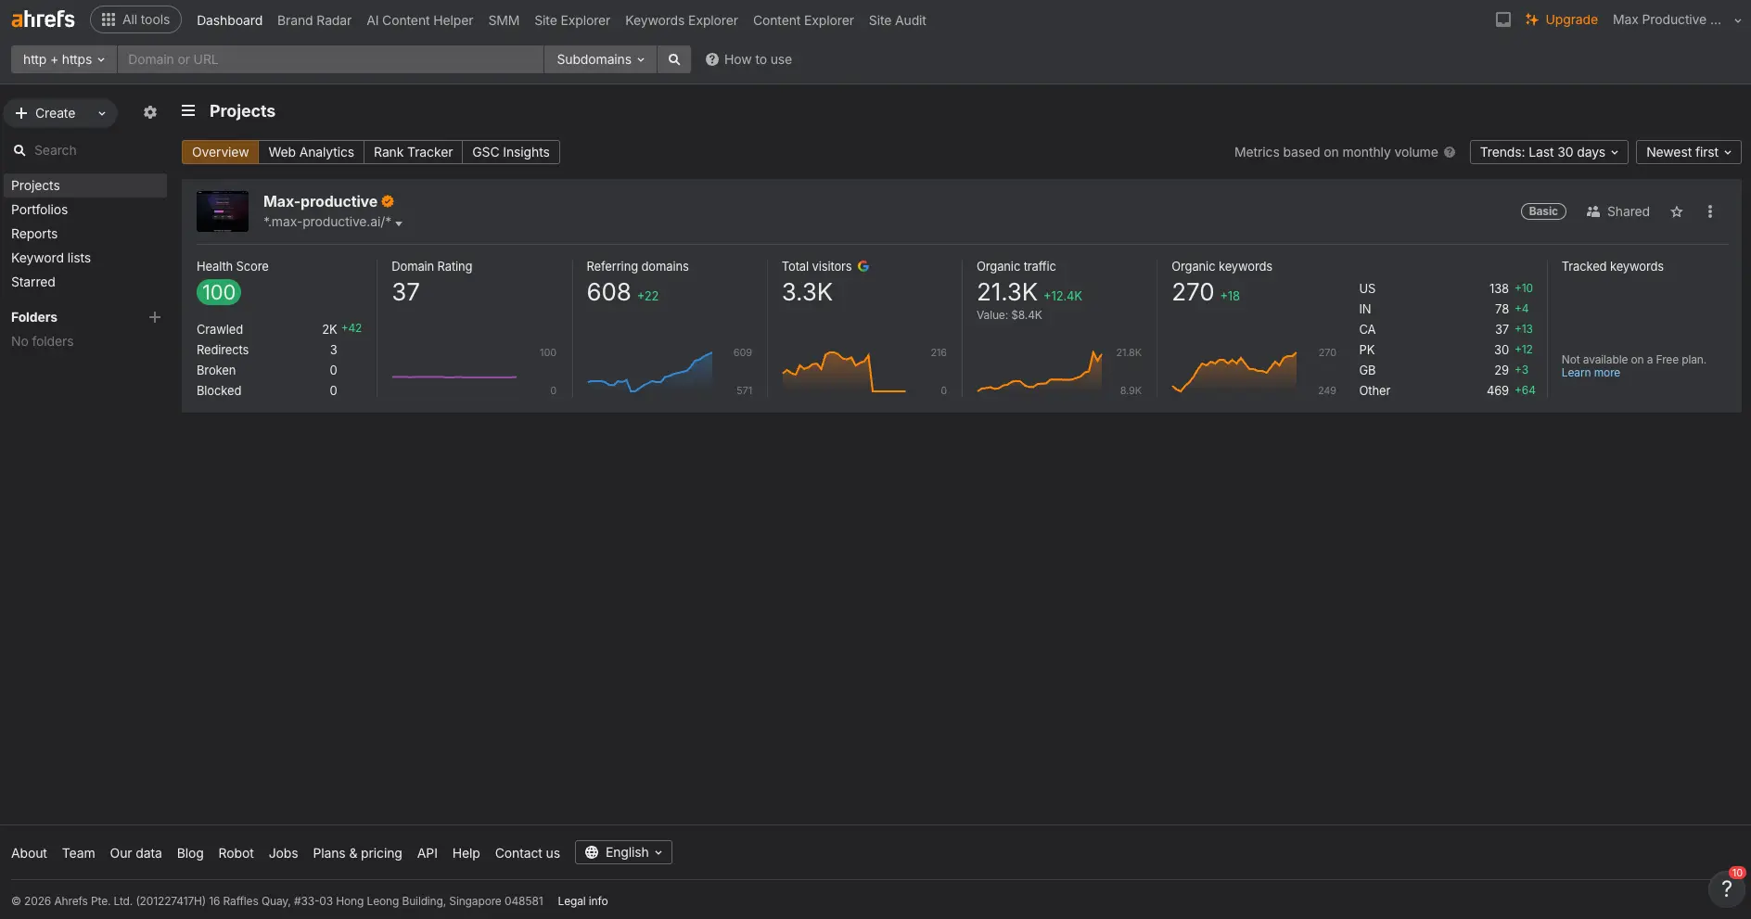Click the Crawled 2K value

point(329,329)
